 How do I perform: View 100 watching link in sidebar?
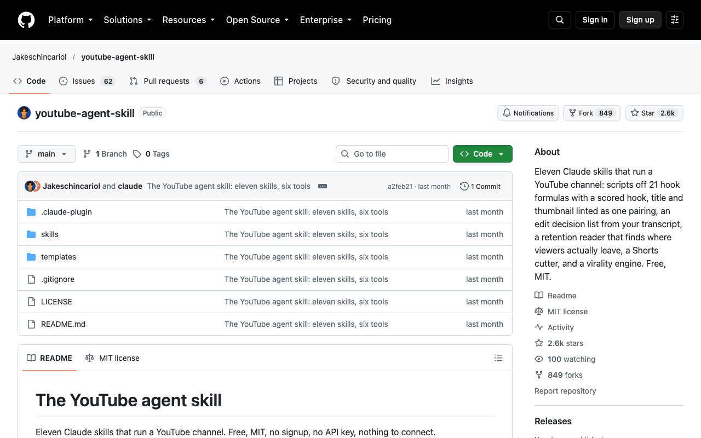pos(565,359)
